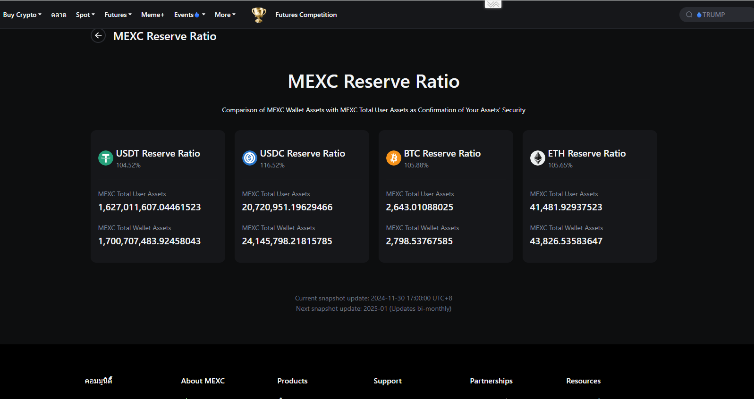The width and height of the screenshot is (754, 399).
Task: Click the Comparison of MEXC Wallet Assets subtitle
Action: tap(373, 110)
